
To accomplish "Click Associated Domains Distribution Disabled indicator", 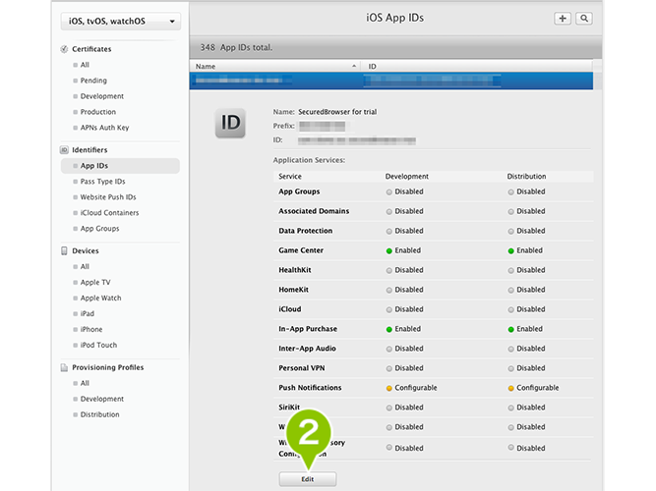I will pyautogui.click(x=510, y=212).
